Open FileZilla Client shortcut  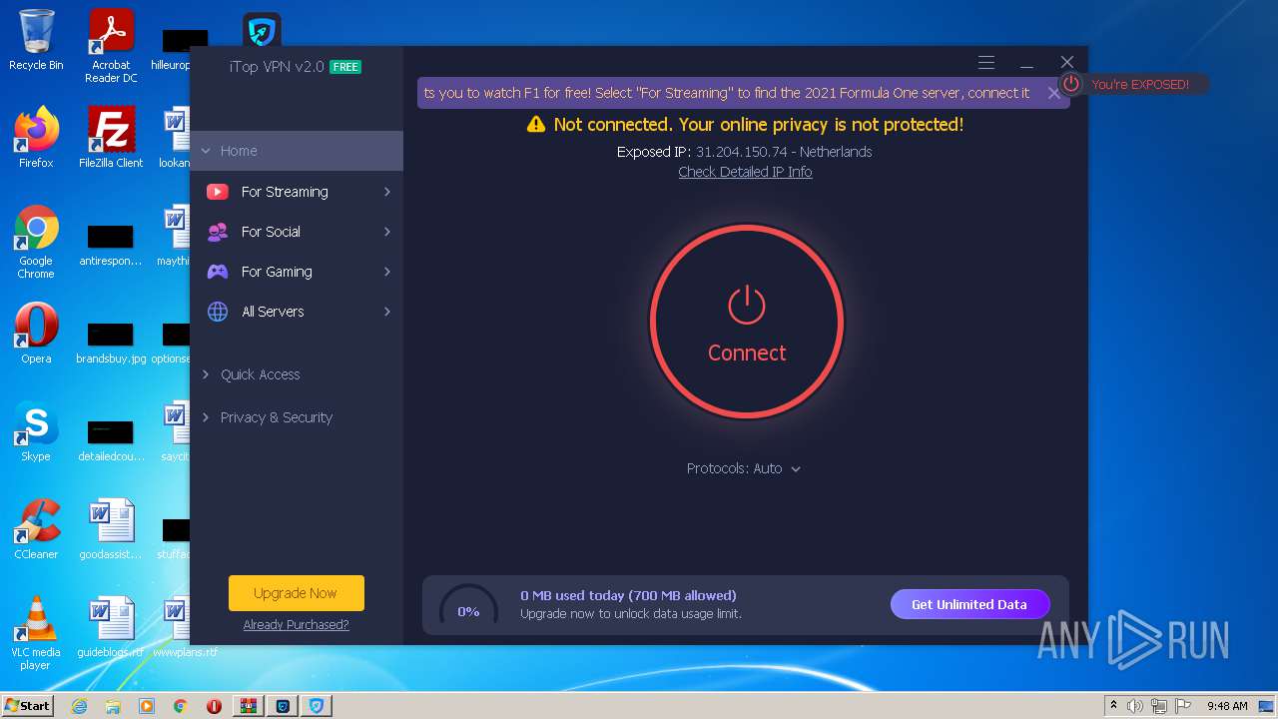pos(111,138)
